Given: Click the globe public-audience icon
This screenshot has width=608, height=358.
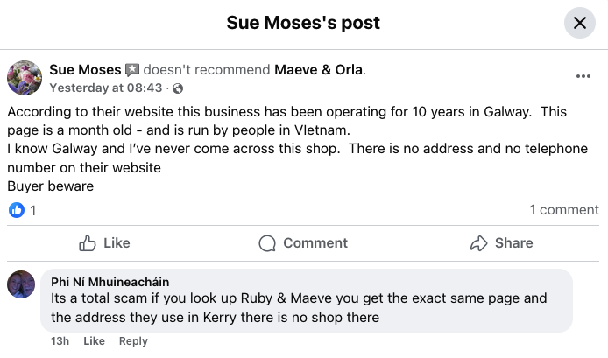Looking at the screenshot, I should click(178, 88).
